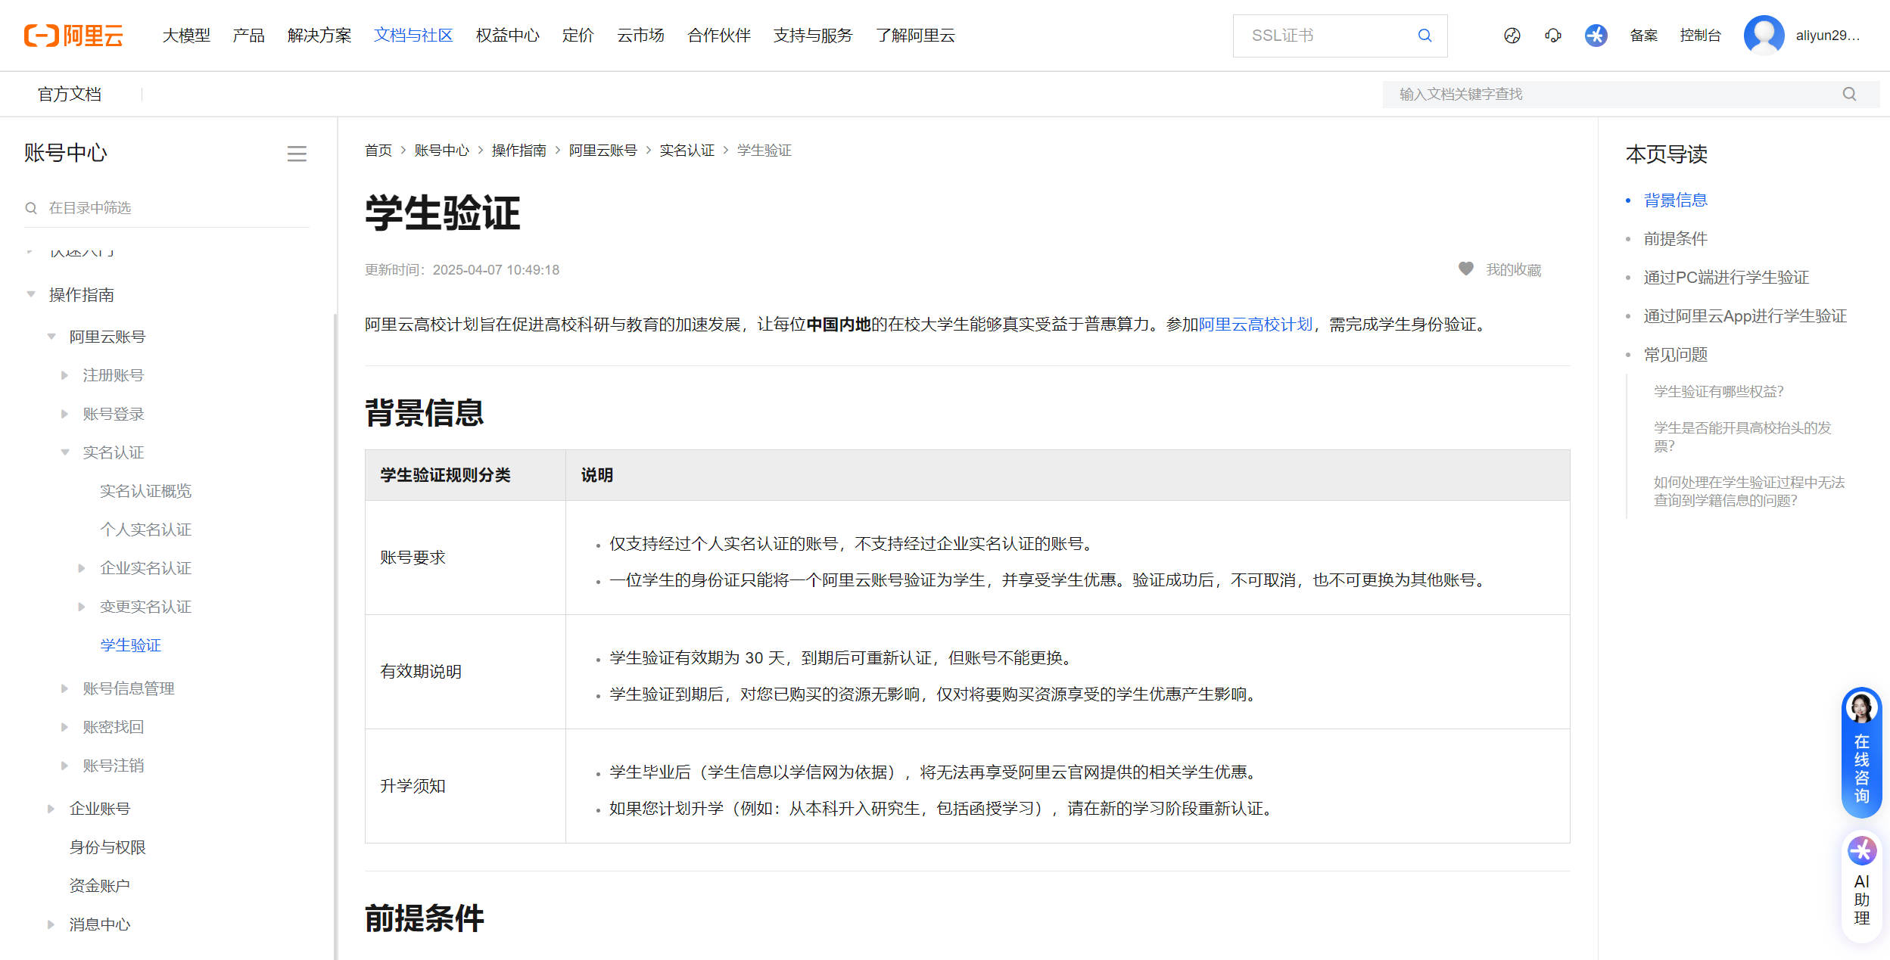Image resolution: width=1890 pixels, height=960 pixels.
Task: Collapse the 实名认证 tree node
Action: pyautogui.click(x=65, y=452)
